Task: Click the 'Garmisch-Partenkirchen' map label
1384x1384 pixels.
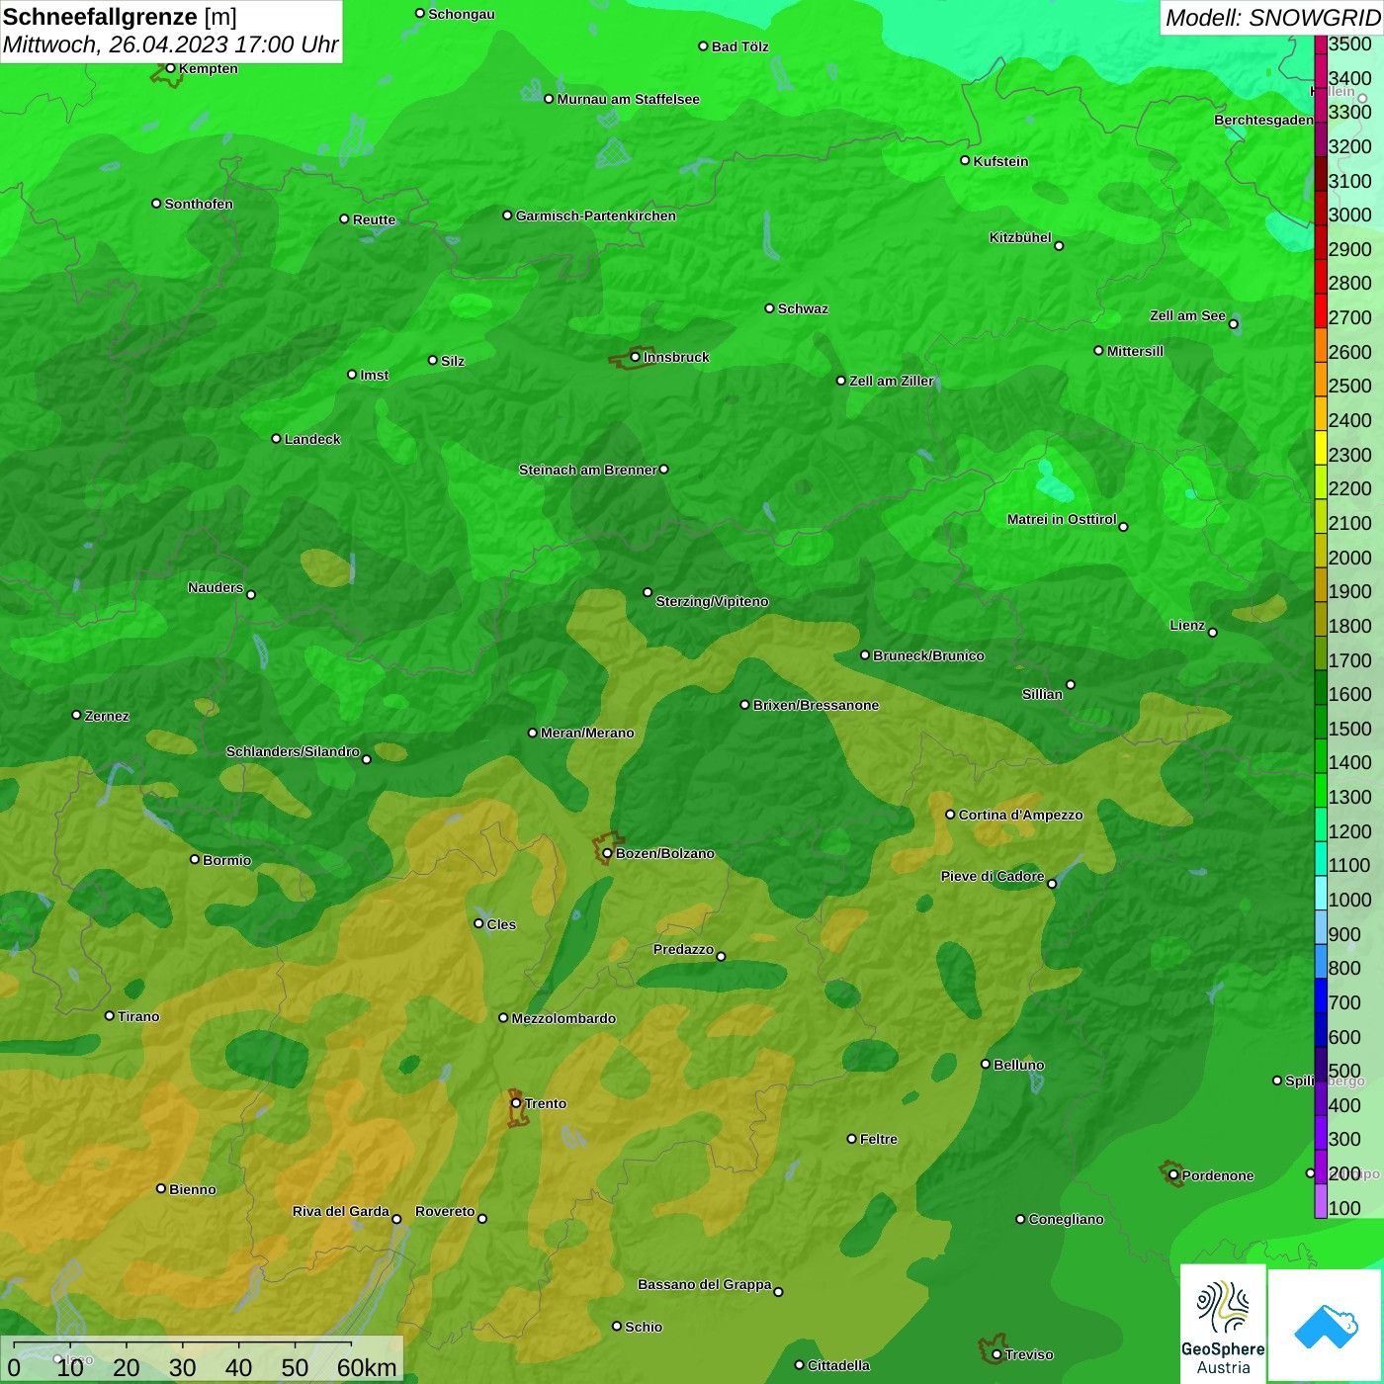Action: pos(596,216)
